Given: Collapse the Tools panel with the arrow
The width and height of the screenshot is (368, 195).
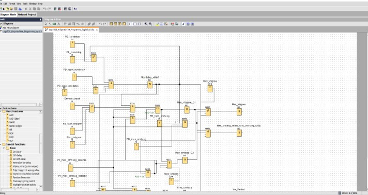Looking at the screenshot, I should pos(40,20).
